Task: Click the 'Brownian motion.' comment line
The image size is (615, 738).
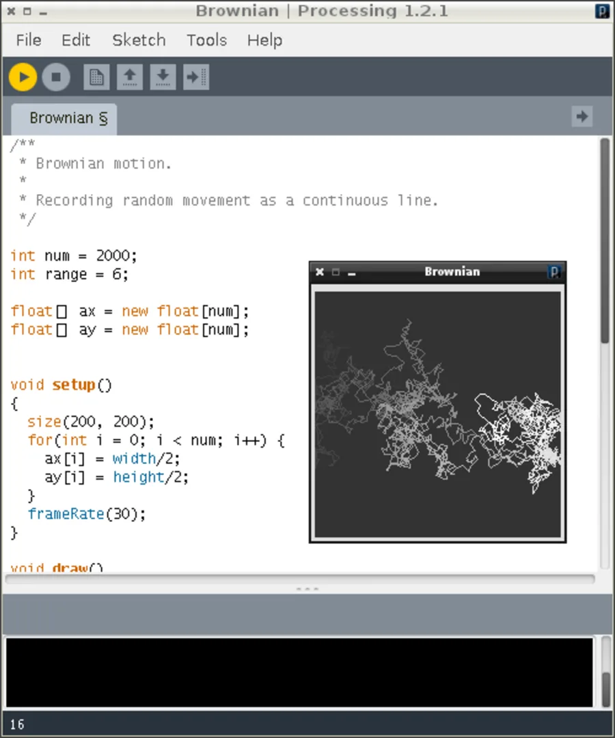Action: pos(94,163)
